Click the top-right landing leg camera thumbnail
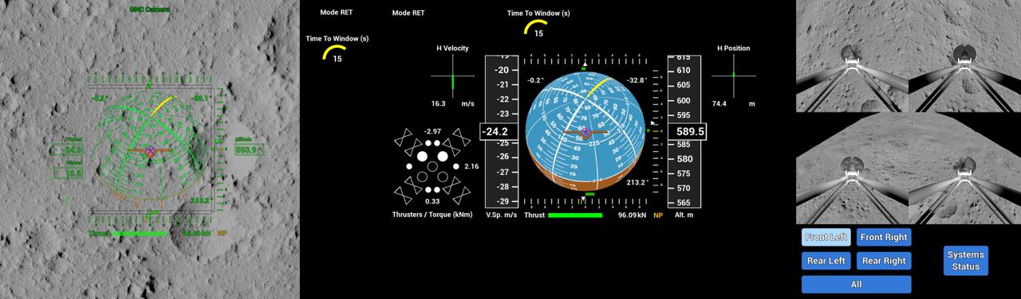Viewport: 1021px width, 299px height. tap(965, 56)
